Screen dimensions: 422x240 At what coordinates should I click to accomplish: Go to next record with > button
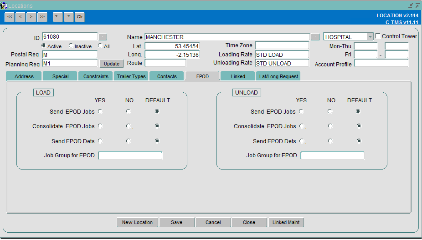click(x=31, y=17)
